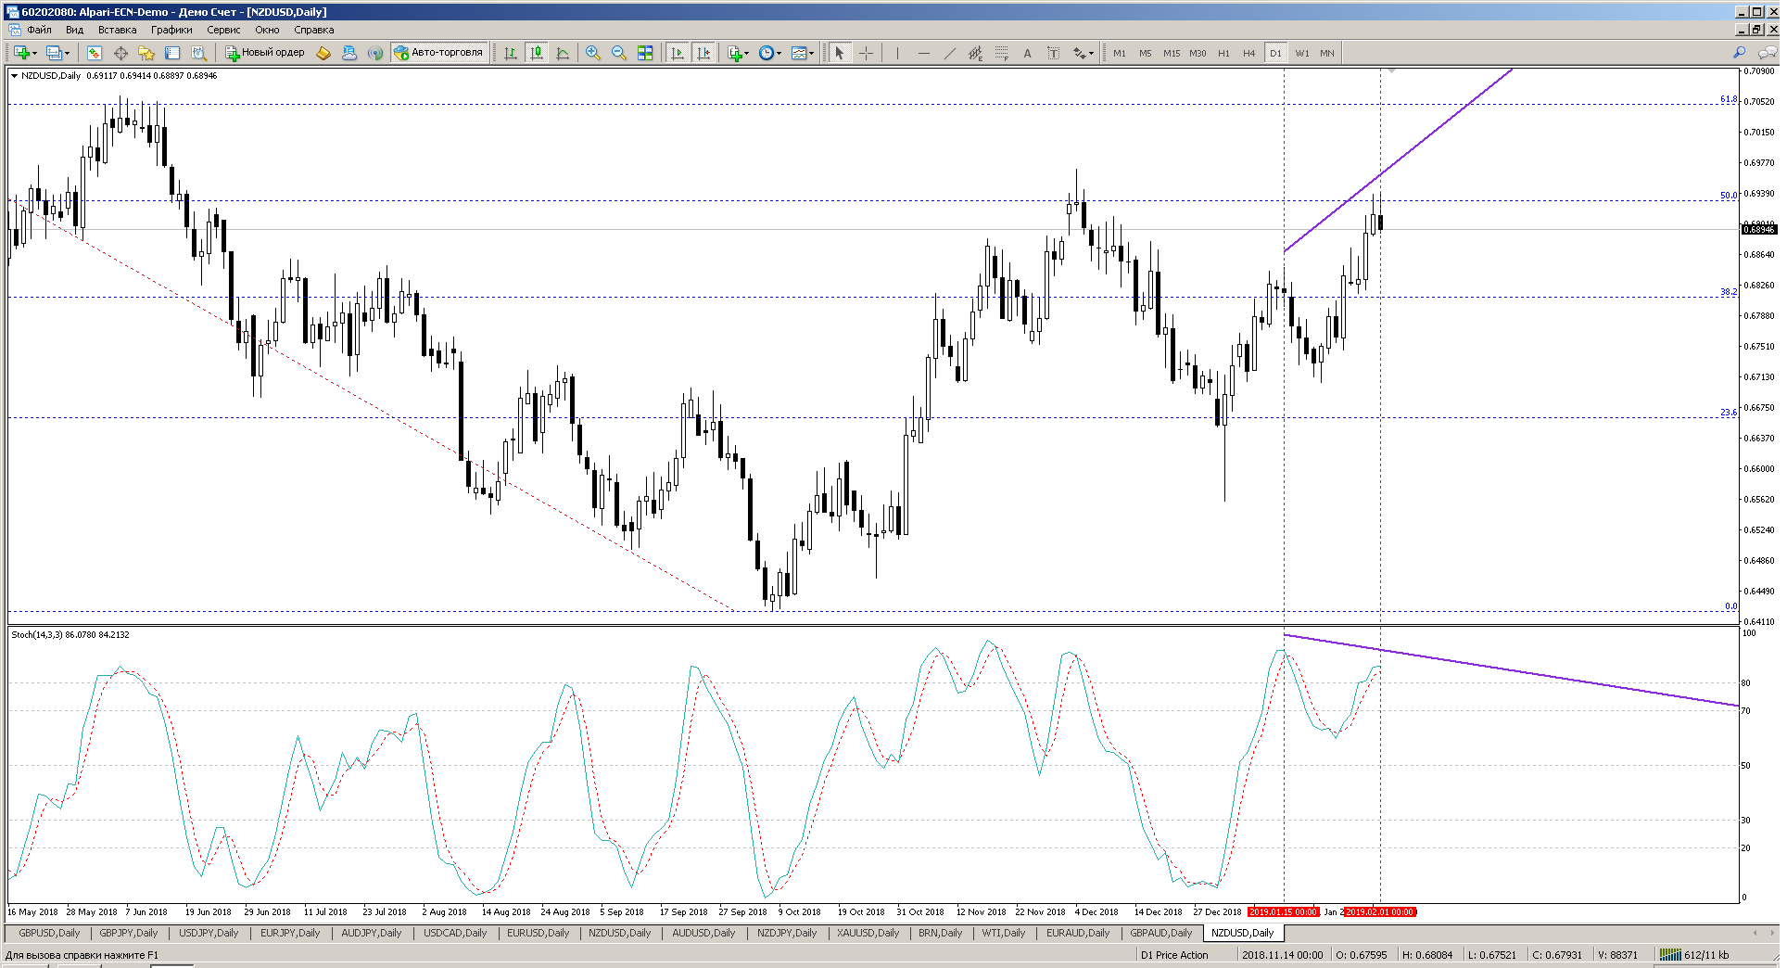
Task: Open the Navigator star-folder icon
Action: point(146,53)
